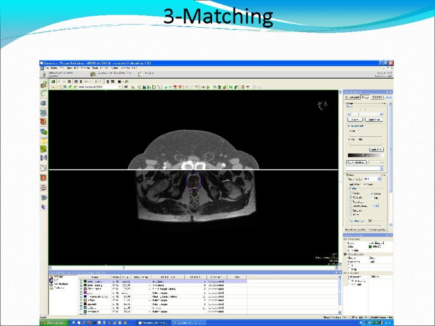
Task: Select the green square icon in left toolbar
Action: tap(44, 149)
